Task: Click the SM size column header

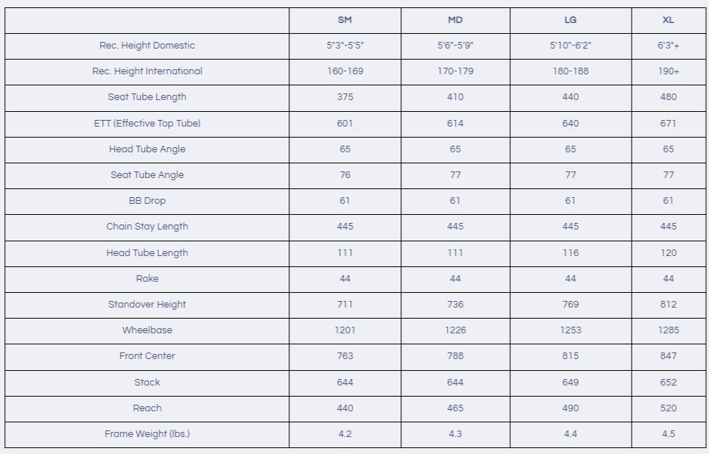Action: (x=345, y=20)
